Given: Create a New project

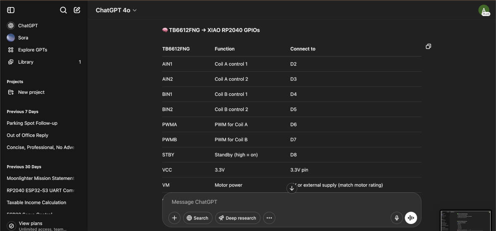Looking at the screenshot, I should pos(44,92).
